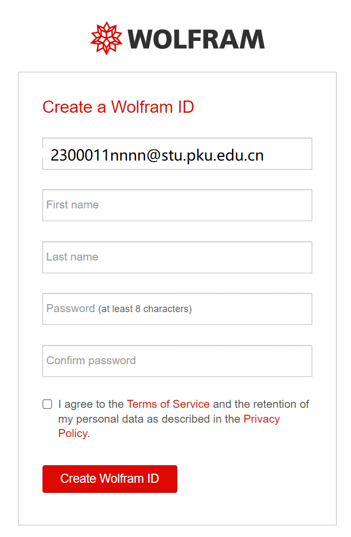Click the 'I agree to the' label text
The height and width of the screenshot is (537, 351).
91,404
